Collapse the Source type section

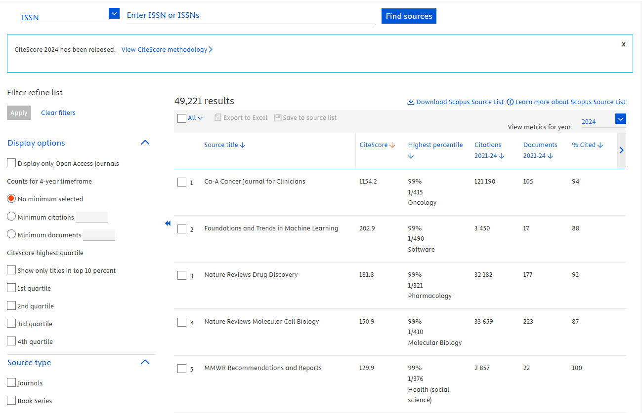click(145, 362)
